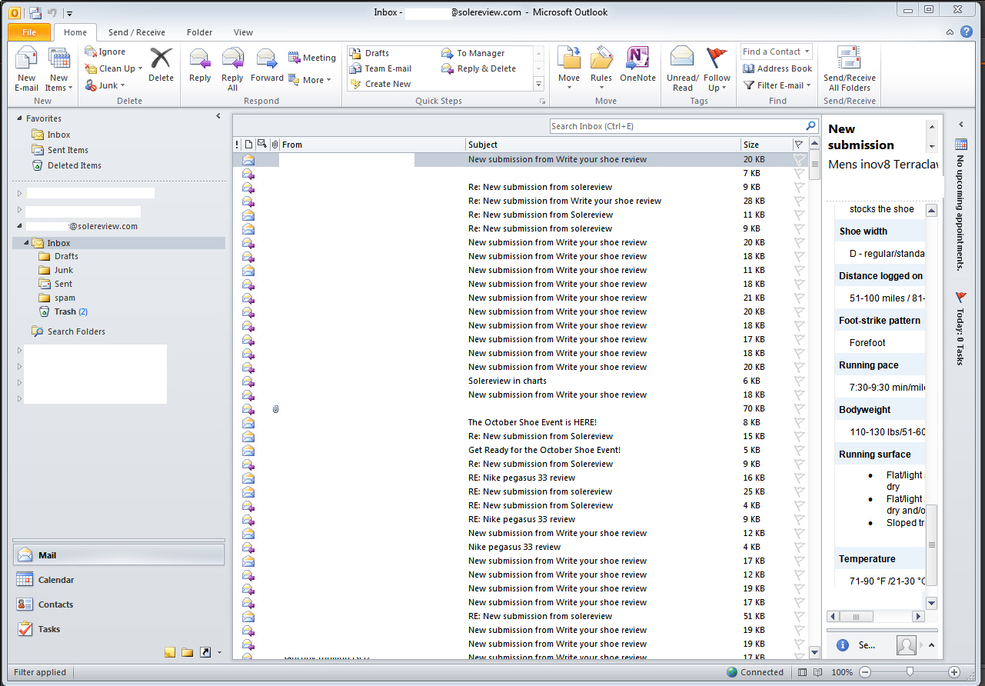Image resolution: width=985 pixels, height=686 pixels.
Task: Click Ignore conversation button
Action: click(x=105, y=52)
